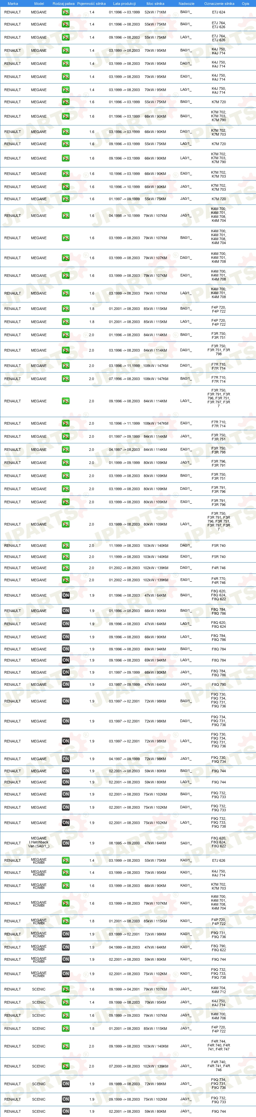Select the K4M 700, K4M 706 engine cell

coord(218,1015)
